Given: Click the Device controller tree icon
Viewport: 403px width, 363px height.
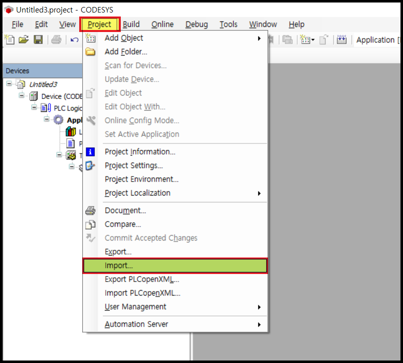Looking at the screenshot, I should (34, 96).
